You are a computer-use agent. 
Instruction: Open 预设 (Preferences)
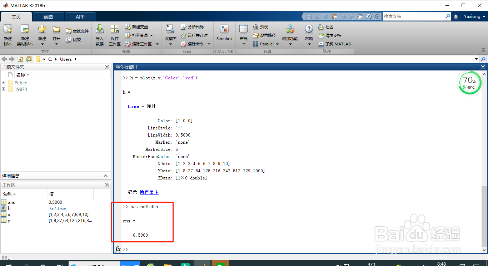260,27
